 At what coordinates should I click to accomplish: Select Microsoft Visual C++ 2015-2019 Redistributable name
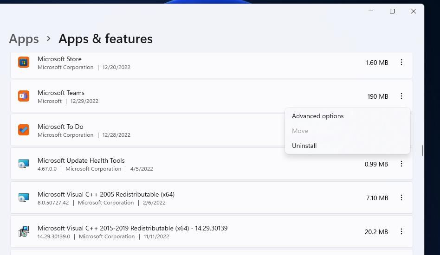[x=132, y=228]
